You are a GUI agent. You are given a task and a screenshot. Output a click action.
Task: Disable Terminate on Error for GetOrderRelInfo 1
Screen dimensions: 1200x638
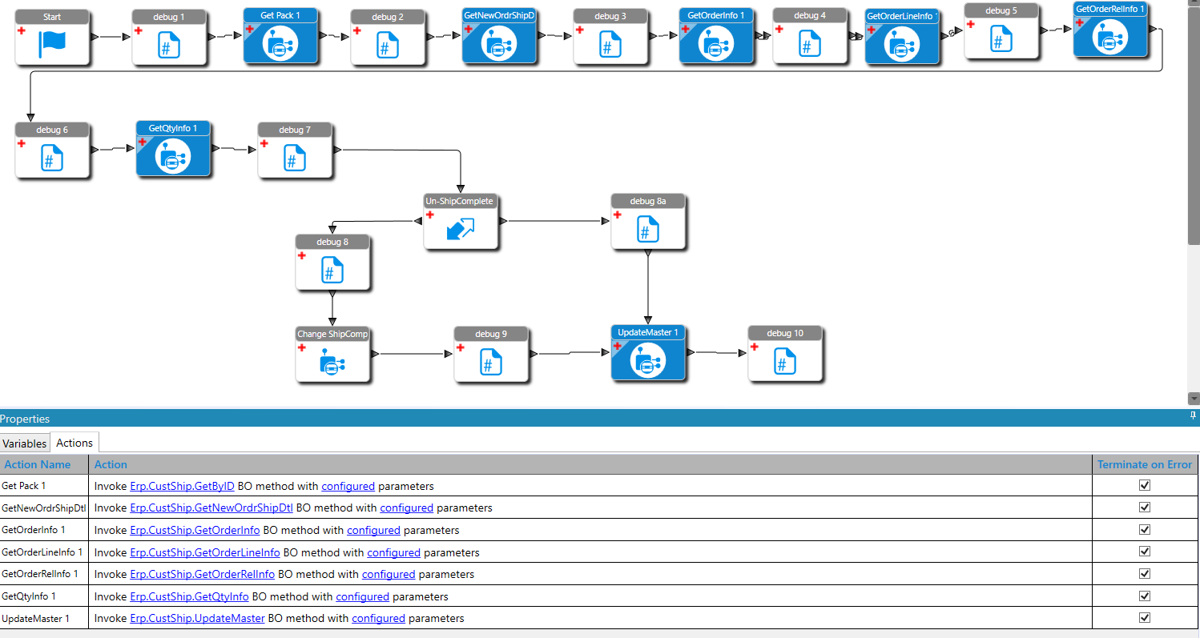[1144, 574]
